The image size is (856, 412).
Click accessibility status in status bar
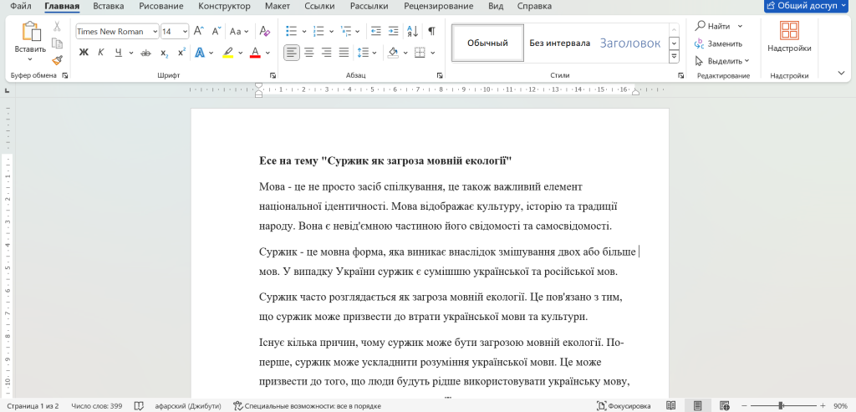click(307, 406)
